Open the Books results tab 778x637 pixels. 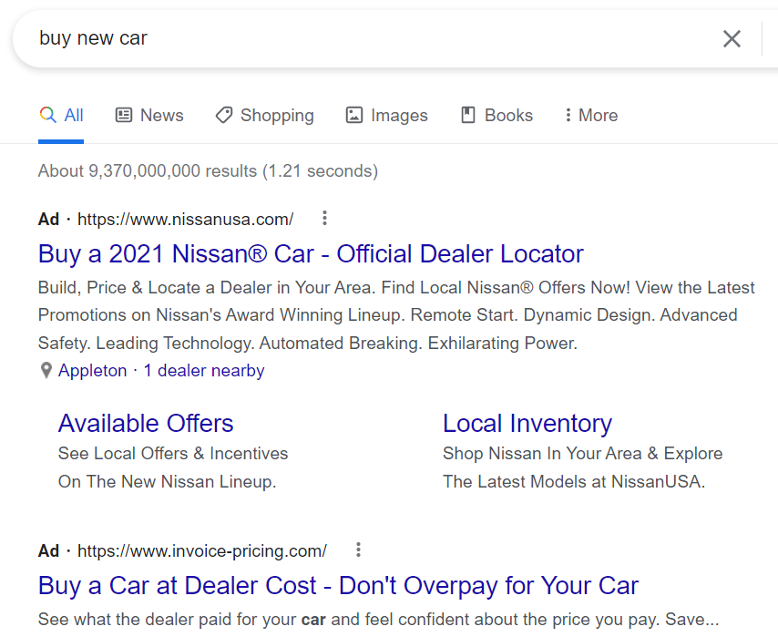pos(496,115)
